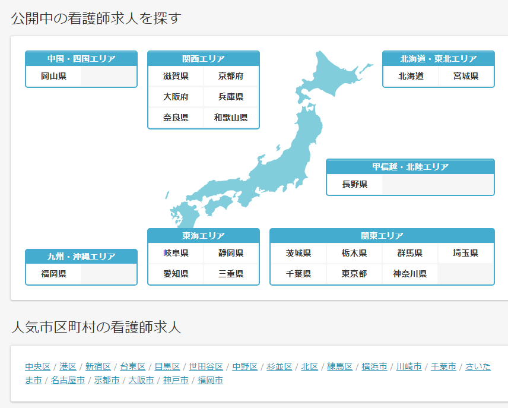The image size is (508, 408).
Task: Open 中央区 link
Action: tap(37, 366)
